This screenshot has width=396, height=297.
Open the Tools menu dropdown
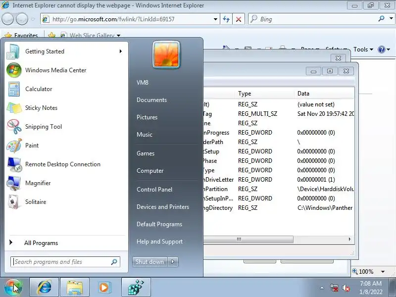click(363, 49)
